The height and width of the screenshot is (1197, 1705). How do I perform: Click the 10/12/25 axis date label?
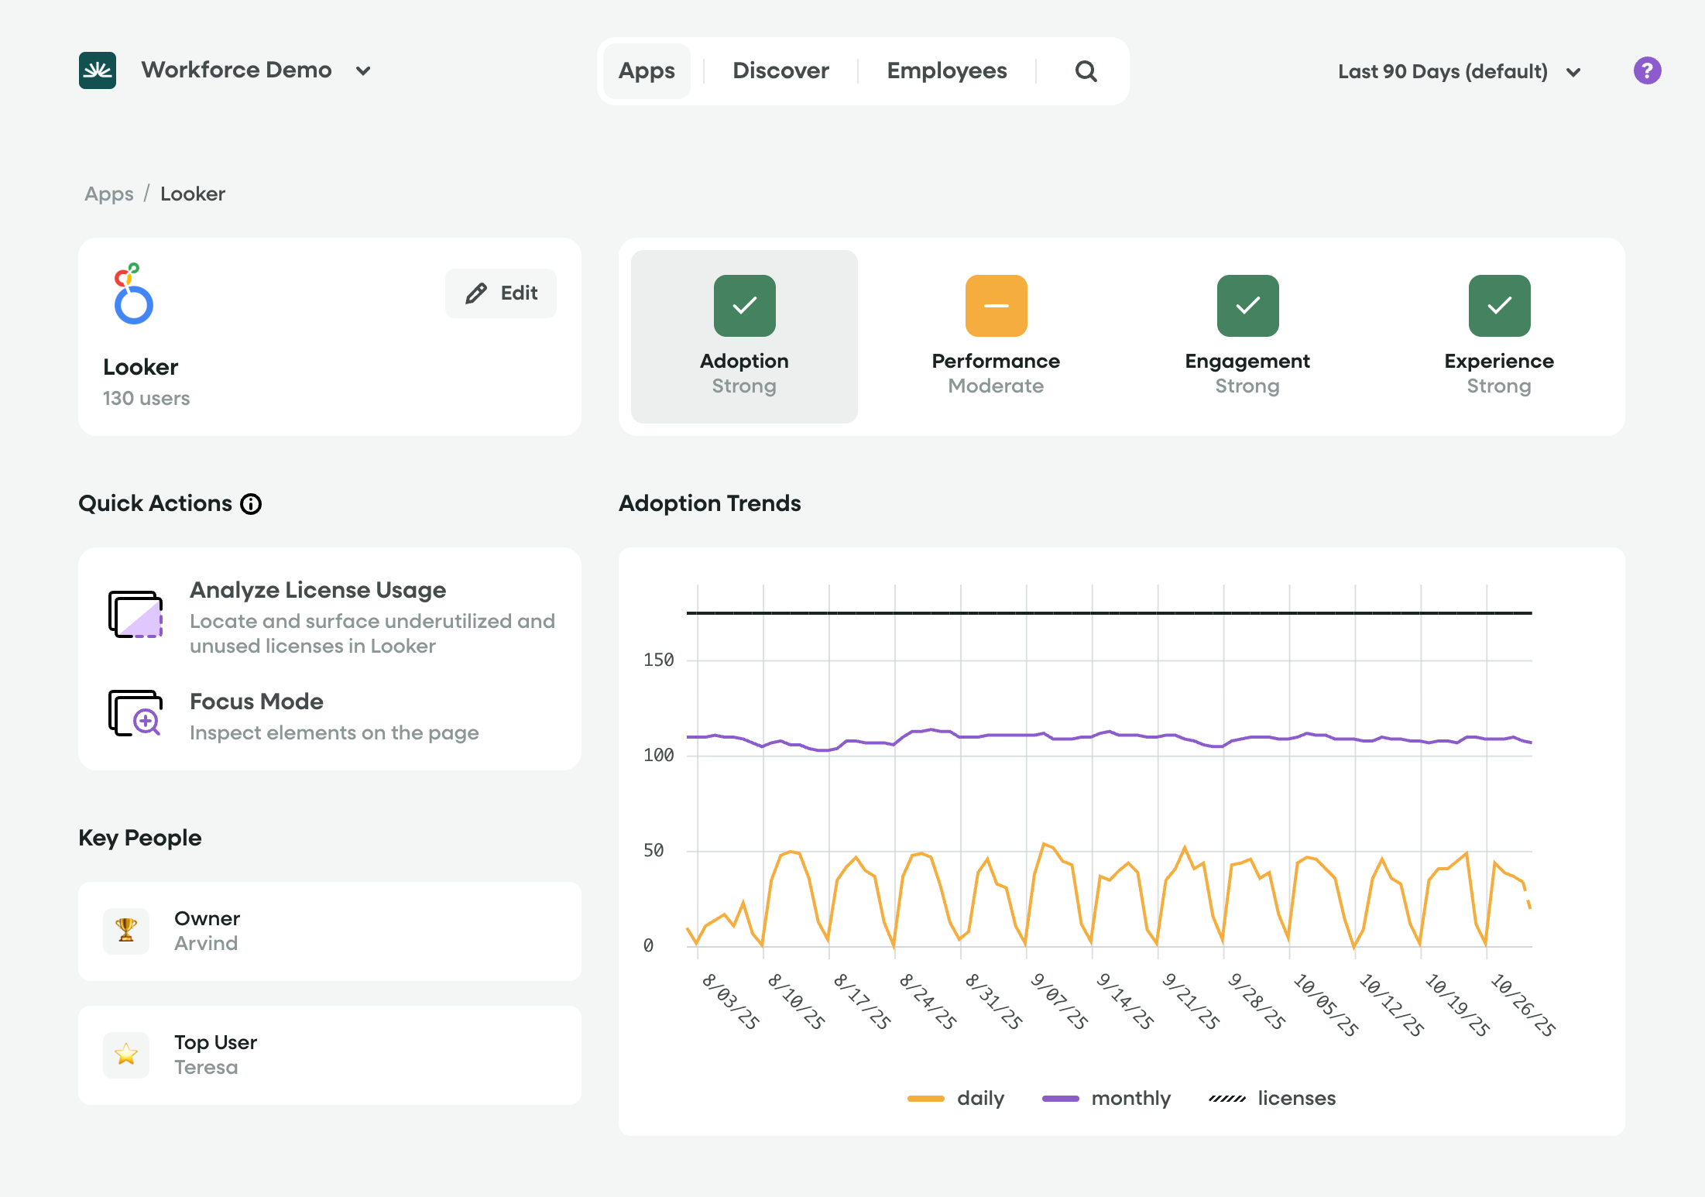click(1391, 1005)
